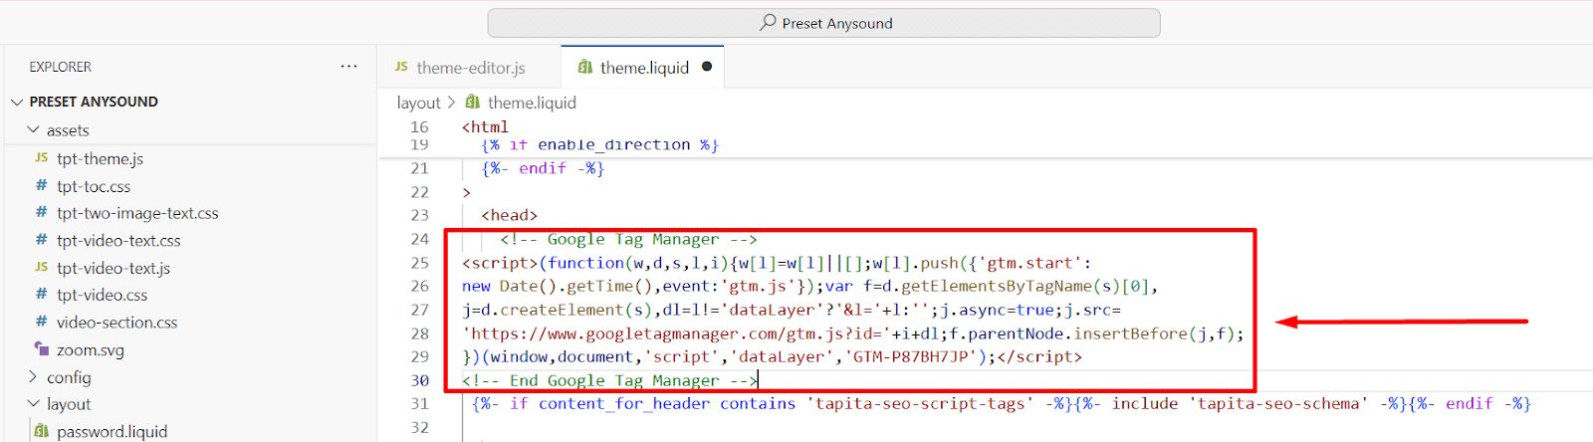Open tpt-two-image-text.css file
This screenshot has width=1593, height=442.
click(x=137, y=213)
